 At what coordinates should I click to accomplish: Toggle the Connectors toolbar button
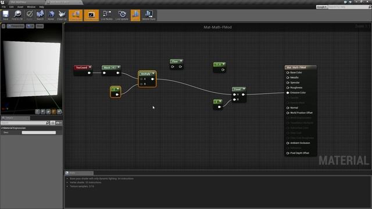pyautogui.click(x=76, y=15)
